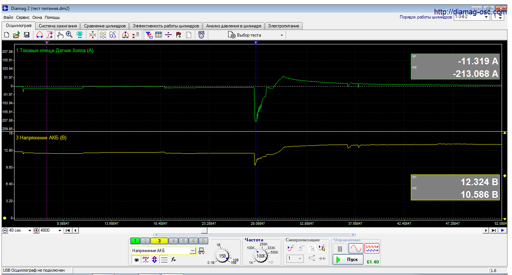Image resolution: width=512 pixels, height=275 pixels.
Task: Open the Окна menu
Action: coord(37,17)
